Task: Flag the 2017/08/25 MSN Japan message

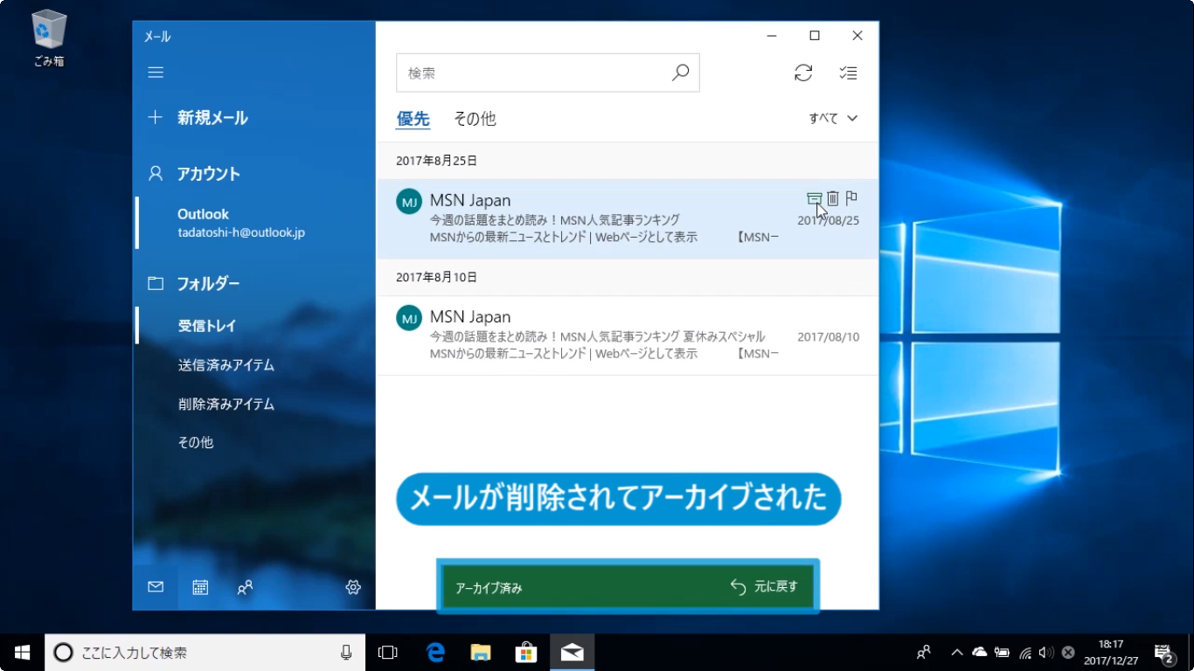Action: pyautogui.click(x=852, y=199)
